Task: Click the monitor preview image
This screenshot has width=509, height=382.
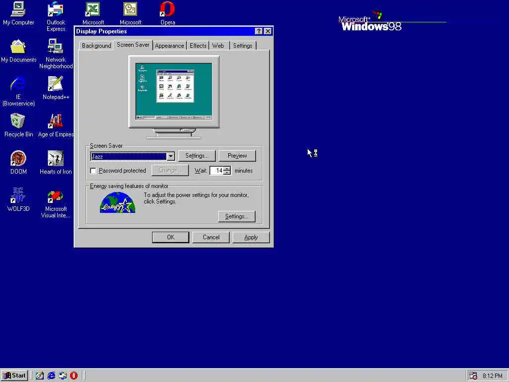Action: click(174, 97)
